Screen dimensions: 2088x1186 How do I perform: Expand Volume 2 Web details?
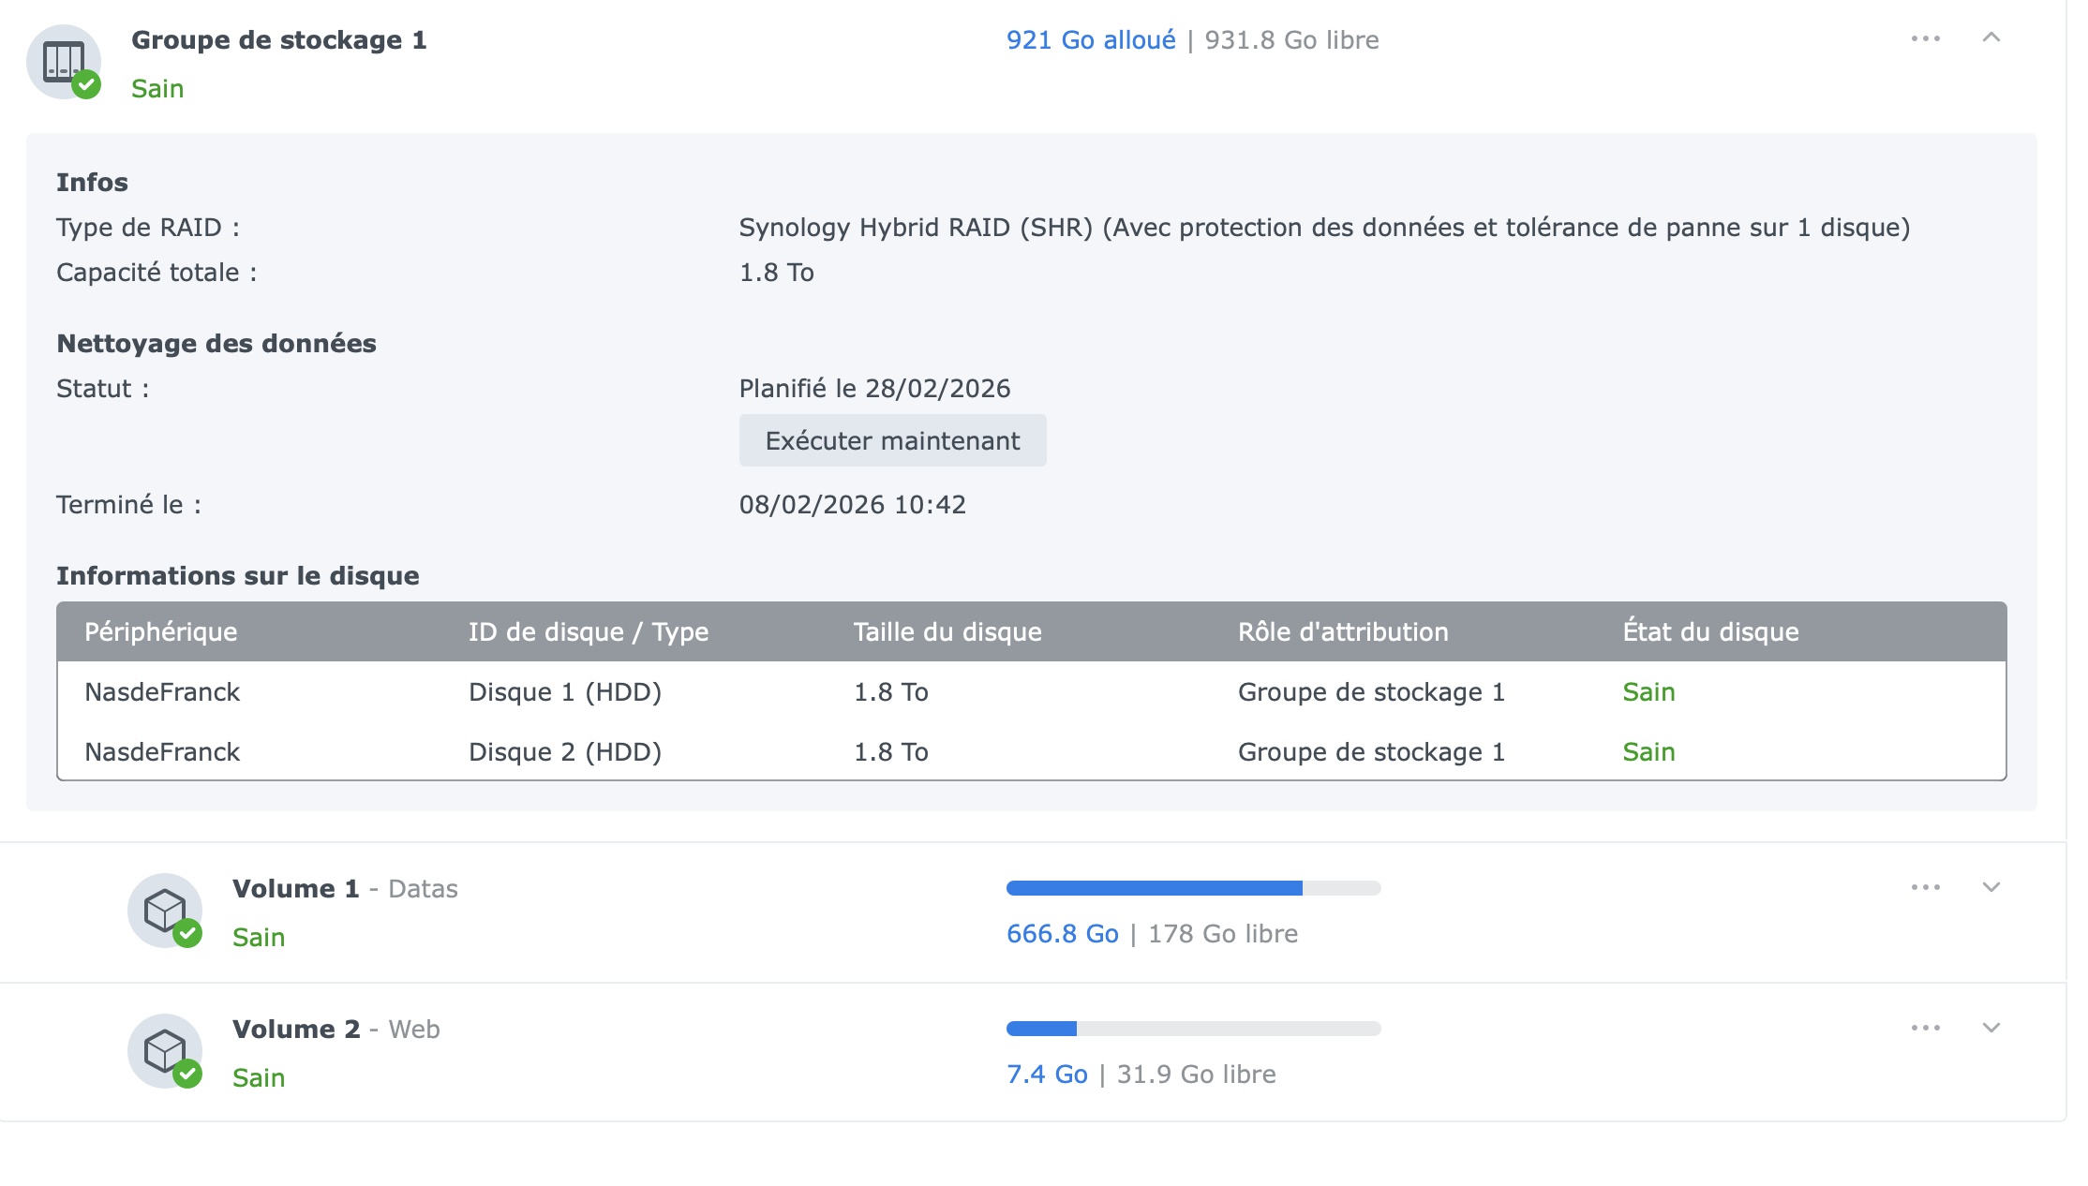click(x=1991, y=1028)
